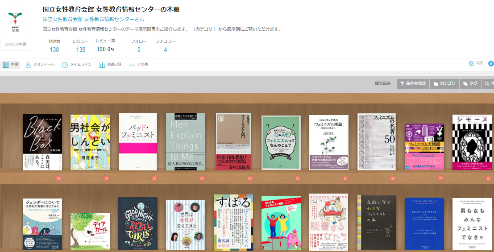Click the あなたの本棚 button
This screenshot has width=494, height=252.
coord(16,45)
